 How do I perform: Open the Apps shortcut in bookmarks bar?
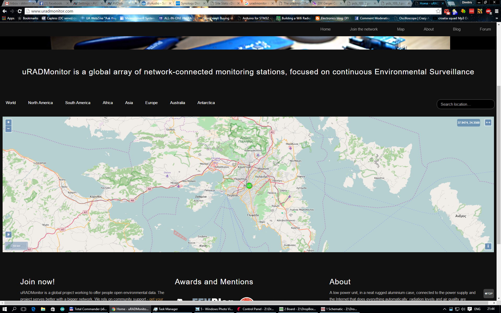pos(8,18)
